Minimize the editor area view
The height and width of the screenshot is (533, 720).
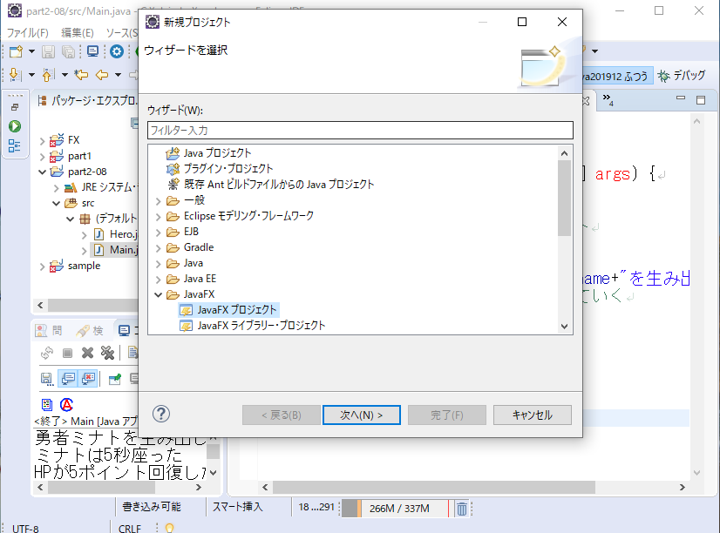(x=681, y=98)
